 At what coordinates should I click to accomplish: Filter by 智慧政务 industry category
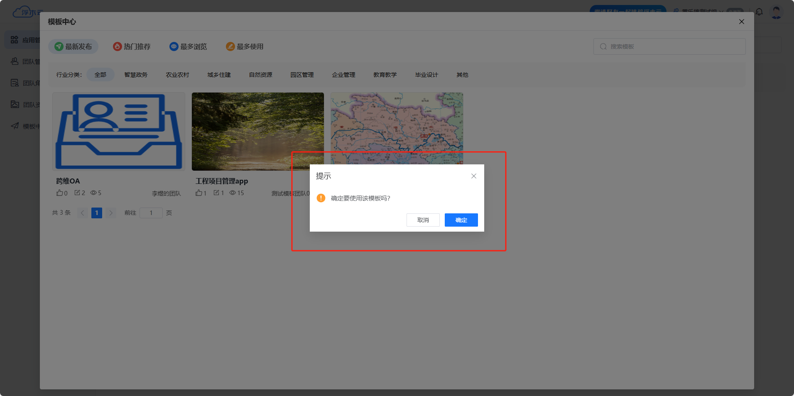[x=136, y=75]
